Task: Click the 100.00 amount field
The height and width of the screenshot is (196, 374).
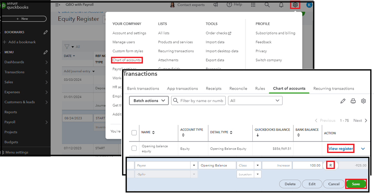Action: [307, 165]
